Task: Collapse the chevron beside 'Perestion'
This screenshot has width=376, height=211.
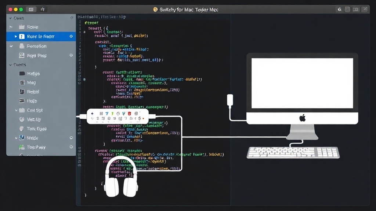Action: pos(11,46)
